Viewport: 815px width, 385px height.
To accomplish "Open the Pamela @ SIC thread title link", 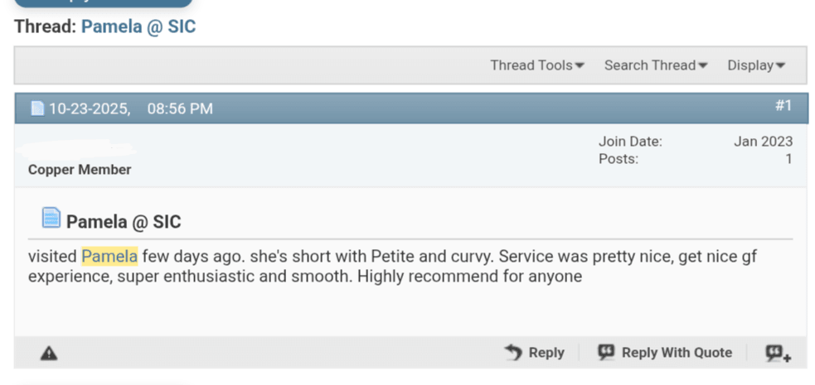I will [138, 26].
